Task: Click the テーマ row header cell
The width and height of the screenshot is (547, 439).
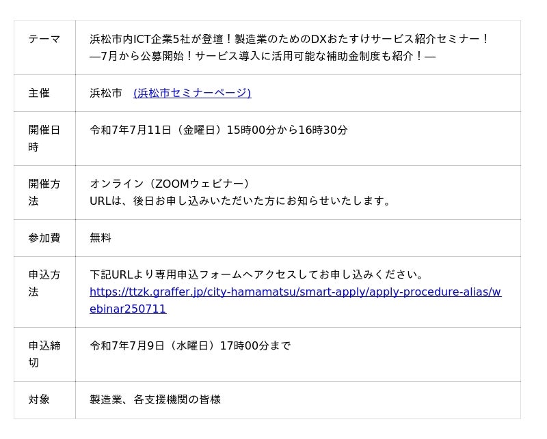Action: (x=44, y=48)
